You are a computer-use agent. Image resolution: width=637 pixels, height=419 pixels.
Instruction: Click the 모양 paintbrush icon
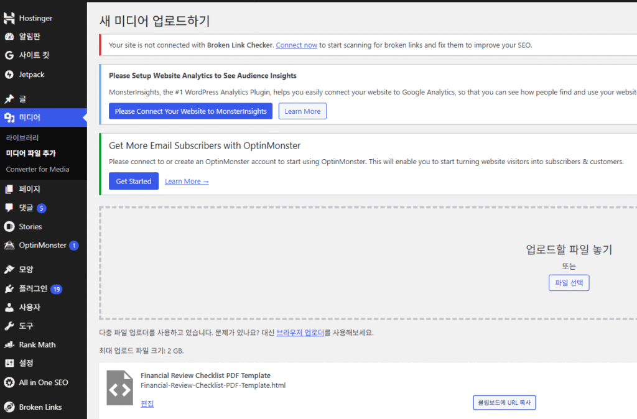point(9,269)
